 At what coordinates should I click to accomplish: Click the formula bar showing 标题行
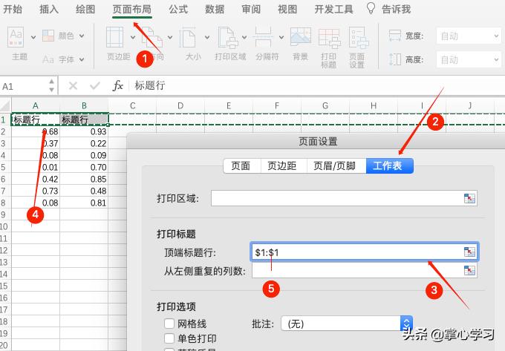(x=317, y=85)
